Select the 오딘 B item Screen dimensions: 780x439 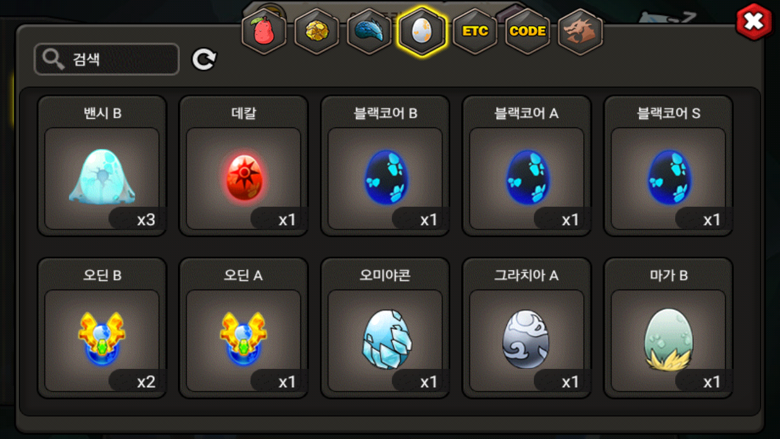click(x=102, y=328)
